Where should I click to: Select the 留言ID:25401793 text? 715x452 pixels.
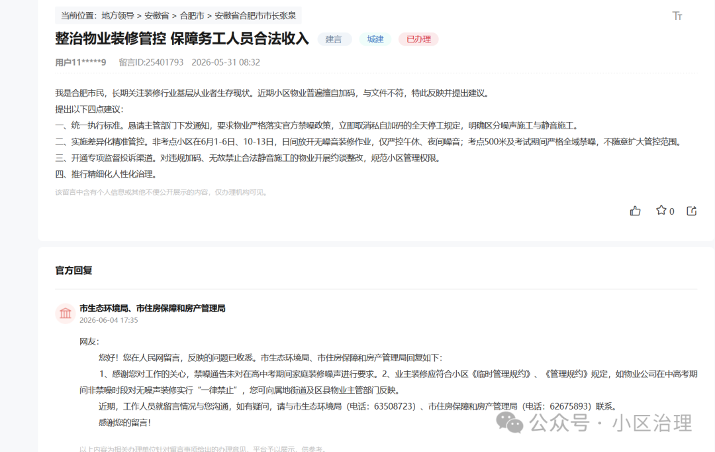pyautogui.click(x=151, y=62)
